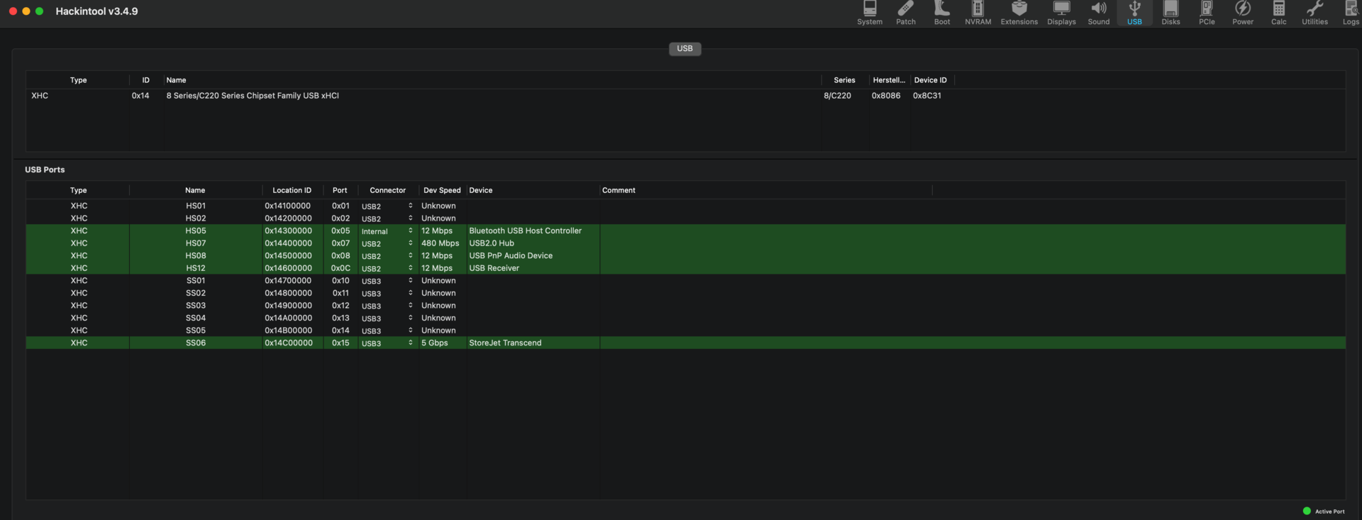
Task: Open the Displays section
Action: (1061, 13)
